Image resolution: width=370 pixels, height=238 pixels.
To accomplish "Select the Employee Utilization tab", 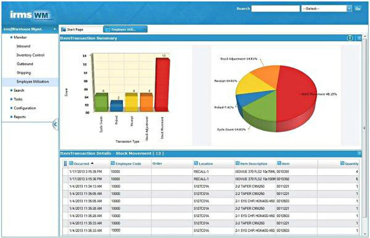I will coord(125,29).
